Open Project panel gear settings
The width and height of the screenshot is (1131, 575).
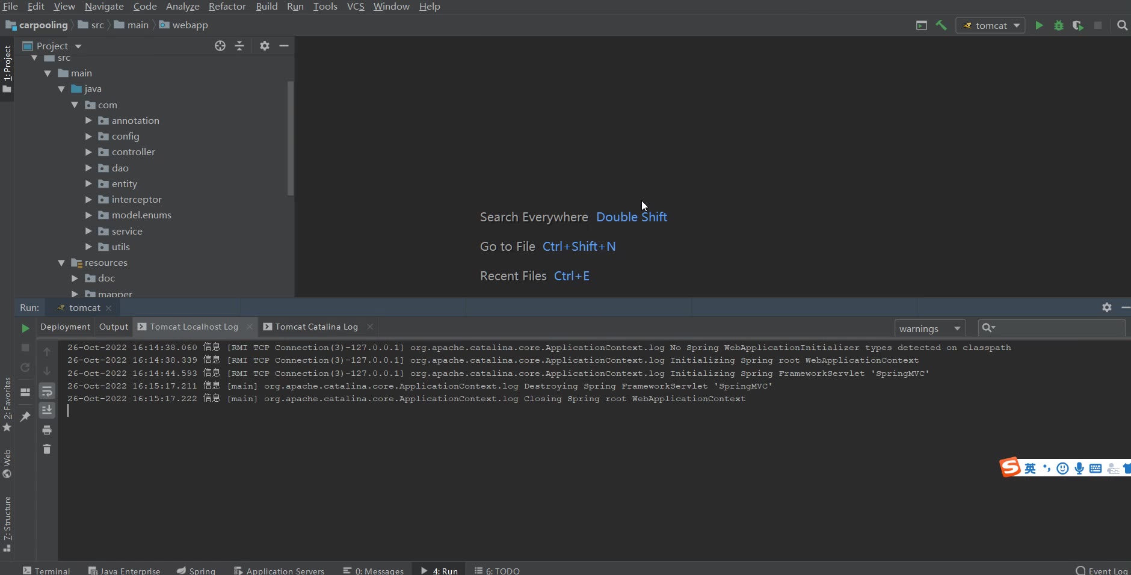click(265, 46)
